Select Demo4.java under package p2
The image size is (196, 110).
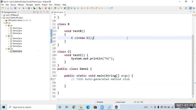point(17,41)
